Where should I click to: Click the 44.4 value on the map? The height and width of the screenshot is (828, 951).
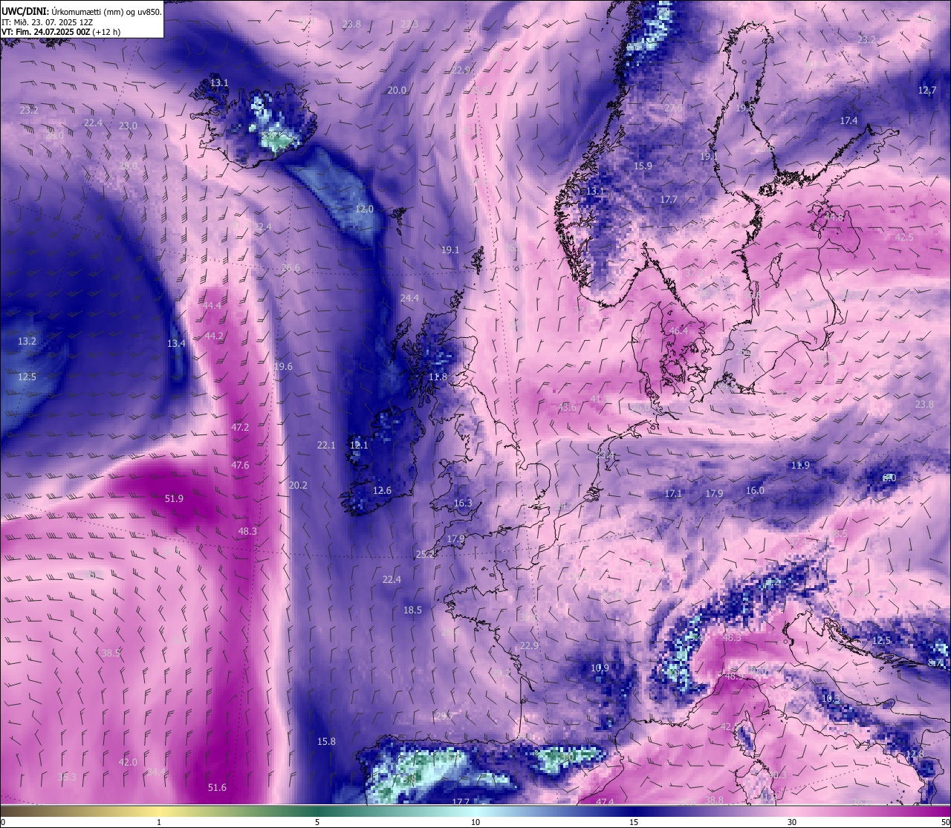click(212, 305)
